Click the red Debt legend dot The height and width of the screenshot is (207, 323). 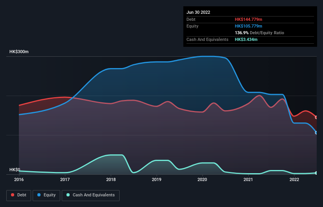point(13,195)
